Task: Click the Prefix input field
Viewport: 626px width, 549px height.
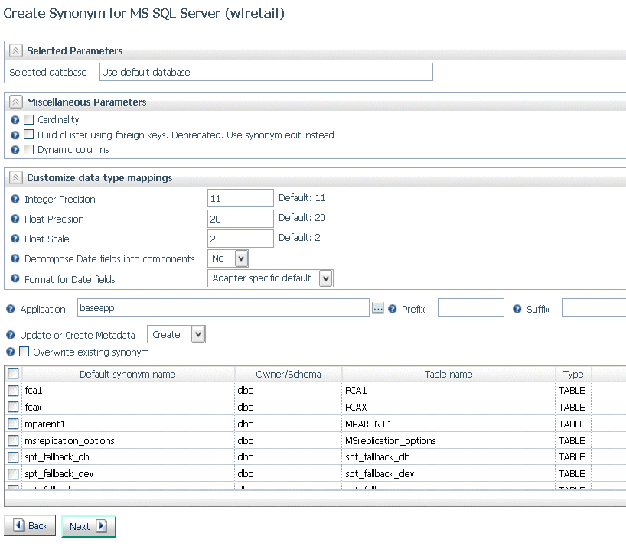Action: (471, 307)
